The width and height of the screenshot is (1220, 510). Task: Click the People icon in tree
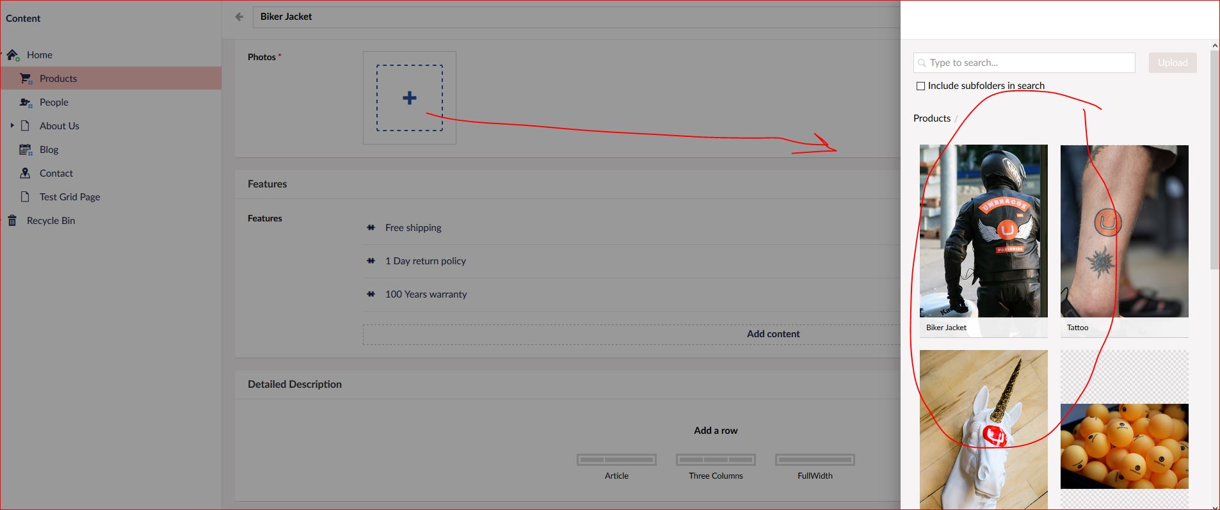(26, 102)
